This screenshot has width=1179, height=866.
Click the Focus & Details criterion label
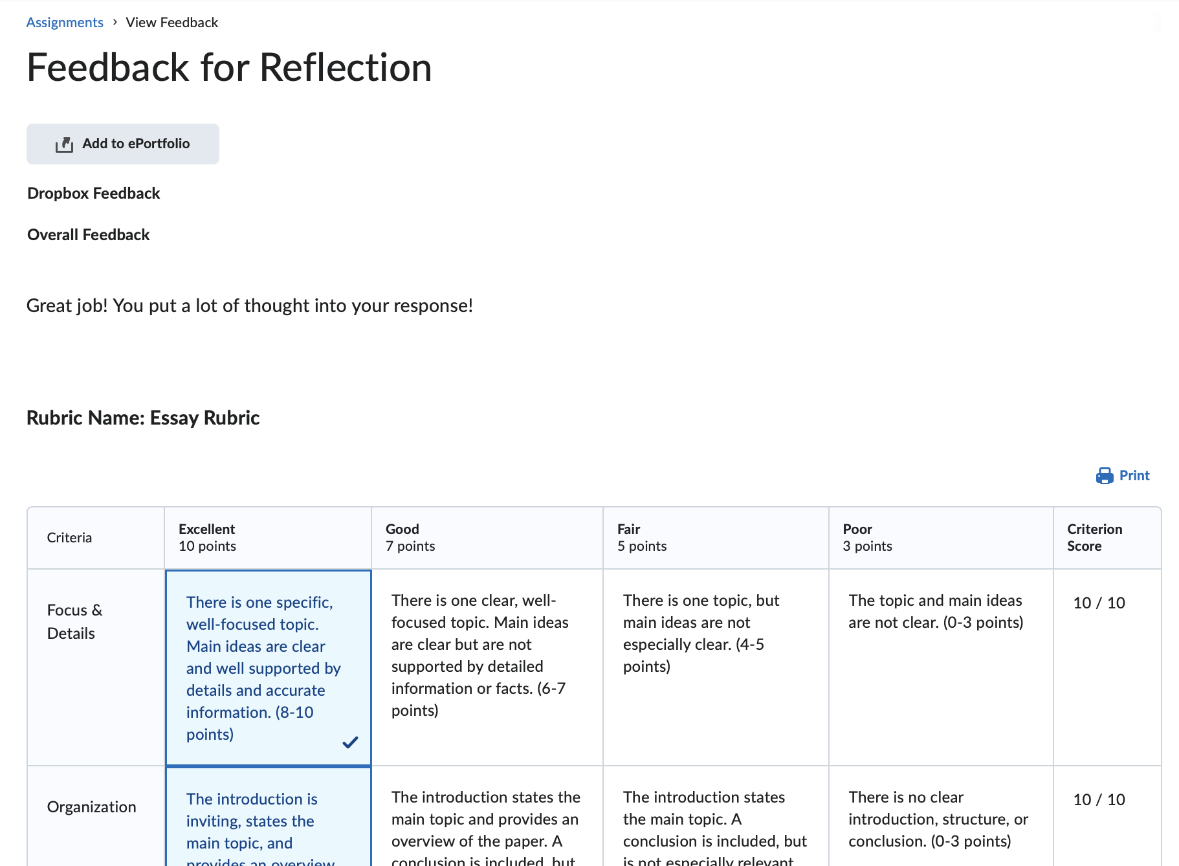point(75,621)
